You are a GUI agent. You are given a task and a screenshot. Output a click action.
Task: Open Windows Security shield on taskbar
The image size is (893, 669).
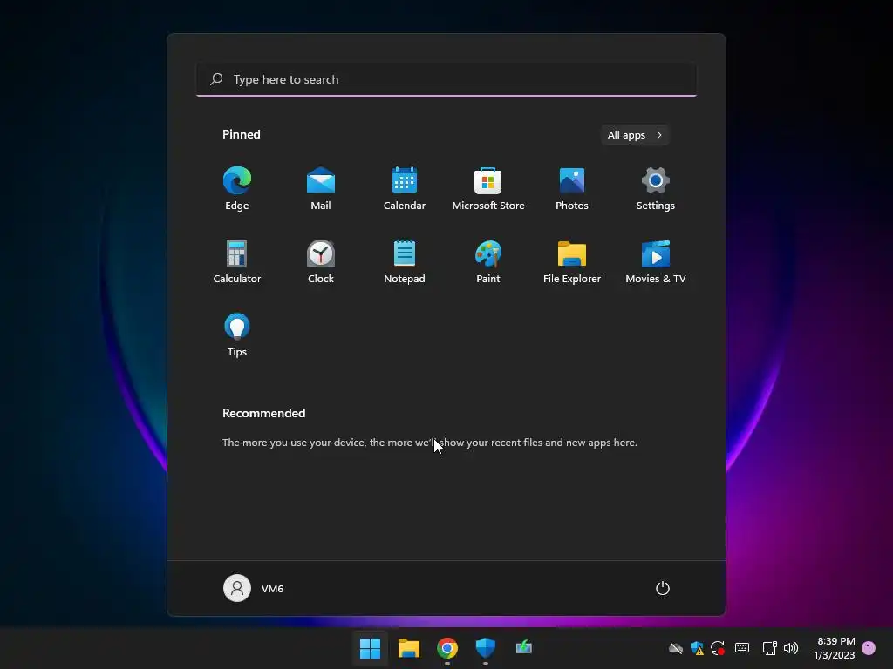click(485, 648)
